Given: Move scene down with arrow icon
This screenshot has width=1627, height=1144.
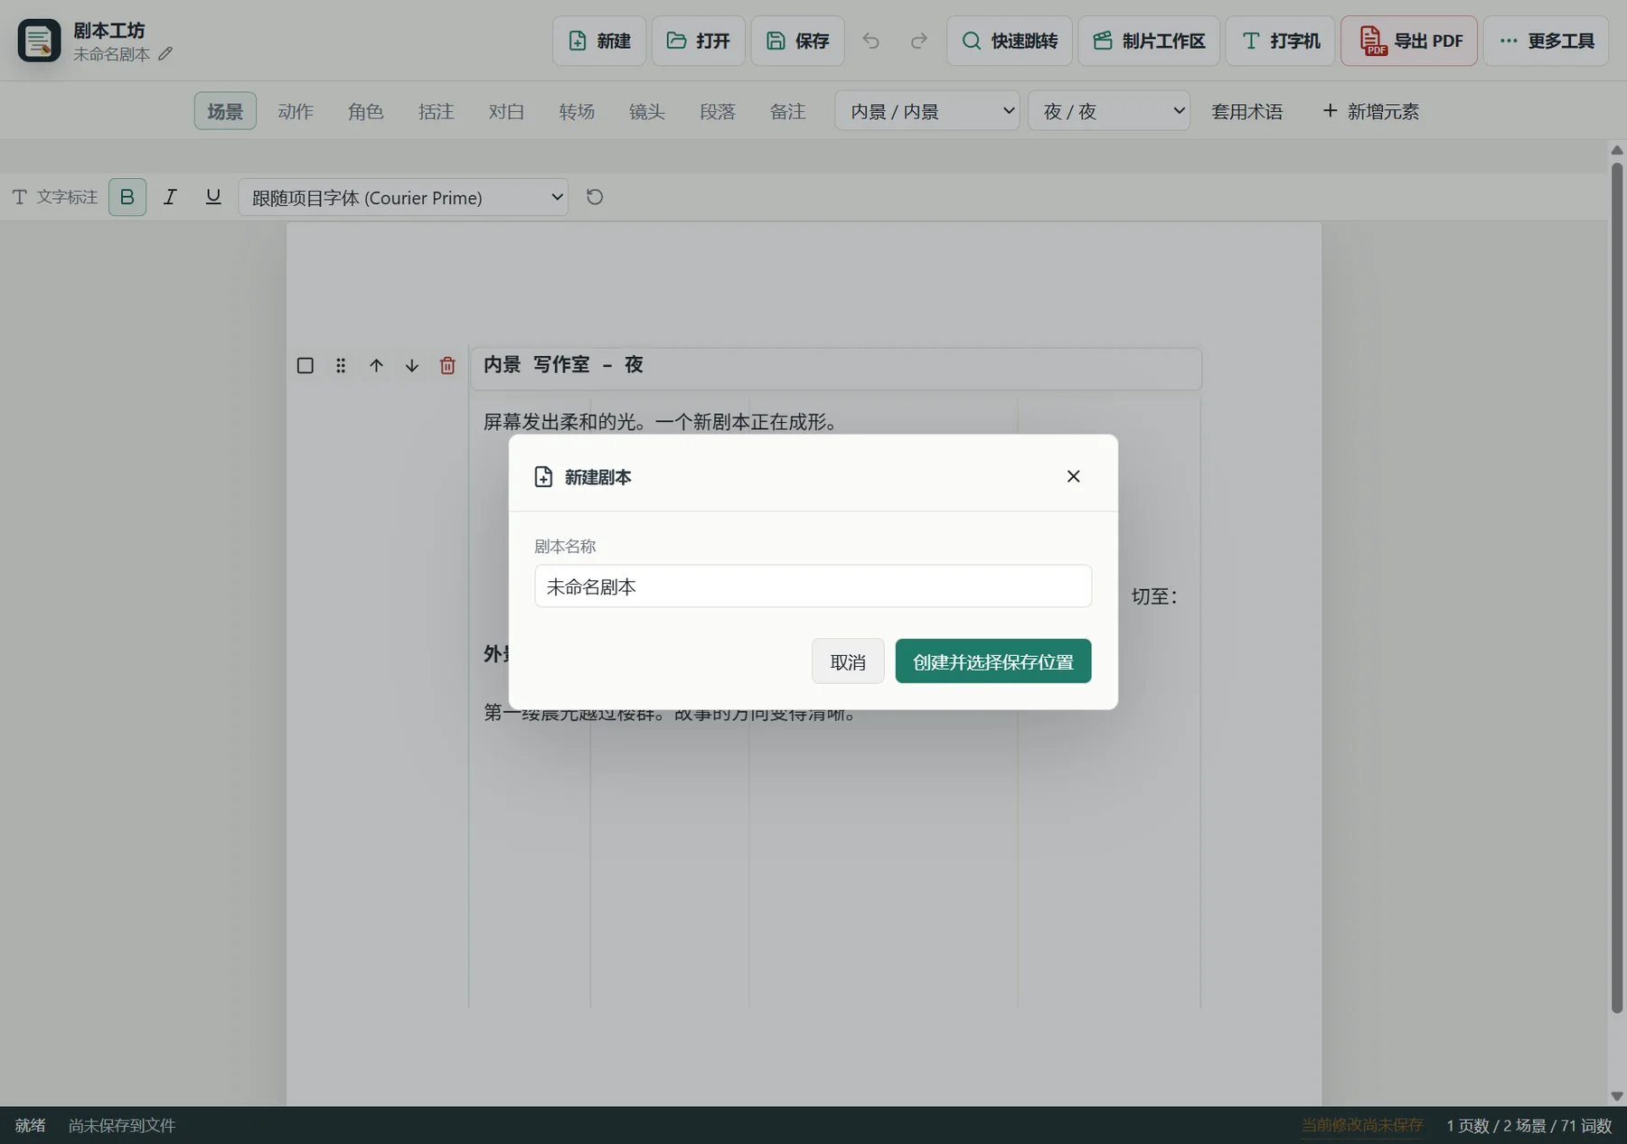Looking at the screenshot, I should 412,366.
